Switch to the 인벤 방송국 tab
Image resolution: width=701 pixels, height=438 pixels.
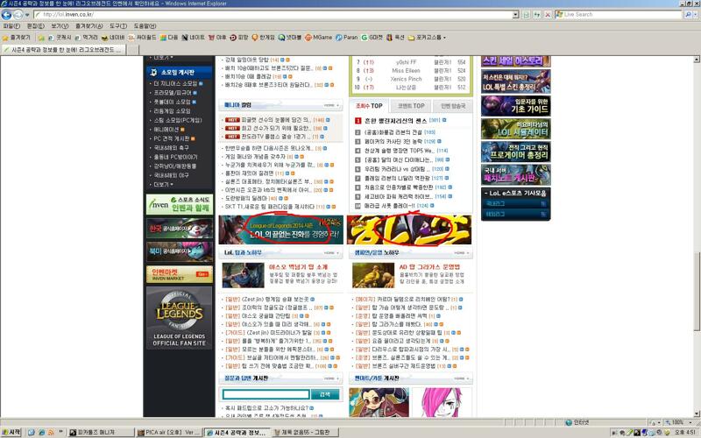click(453, 106)
